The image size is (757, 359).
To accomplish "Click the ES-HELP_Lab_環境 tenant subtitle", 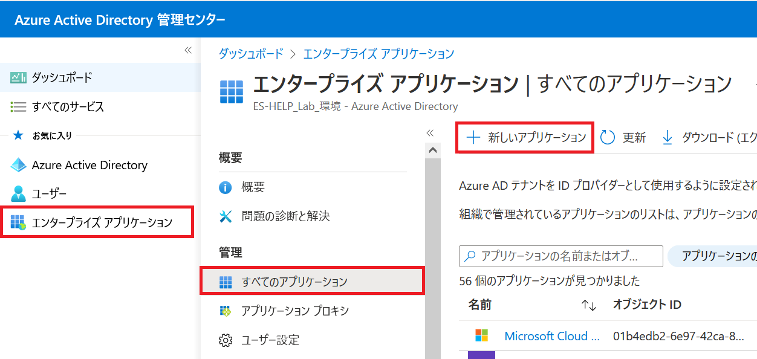I will coord(356,106).
